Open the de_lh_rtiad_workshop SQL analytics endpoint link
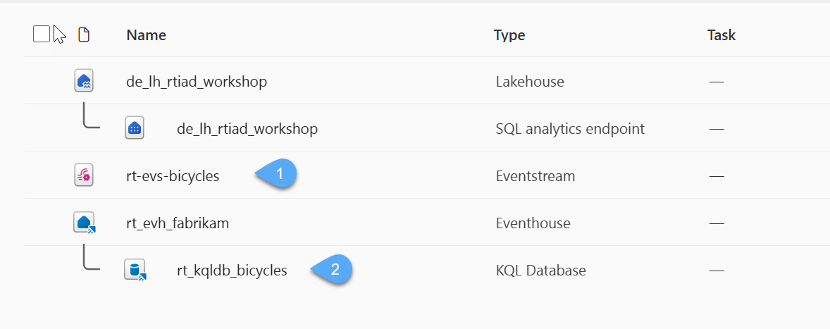 pos(247,129)
